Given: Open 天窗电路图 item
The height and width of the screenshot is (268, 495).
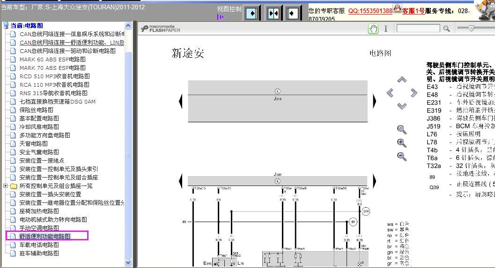Looking at the screenshot, I should click(x=33, y=144).
